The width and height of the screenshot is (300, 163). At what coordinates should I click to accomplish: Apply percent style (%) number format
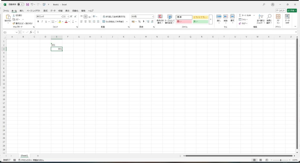[139, 22]
